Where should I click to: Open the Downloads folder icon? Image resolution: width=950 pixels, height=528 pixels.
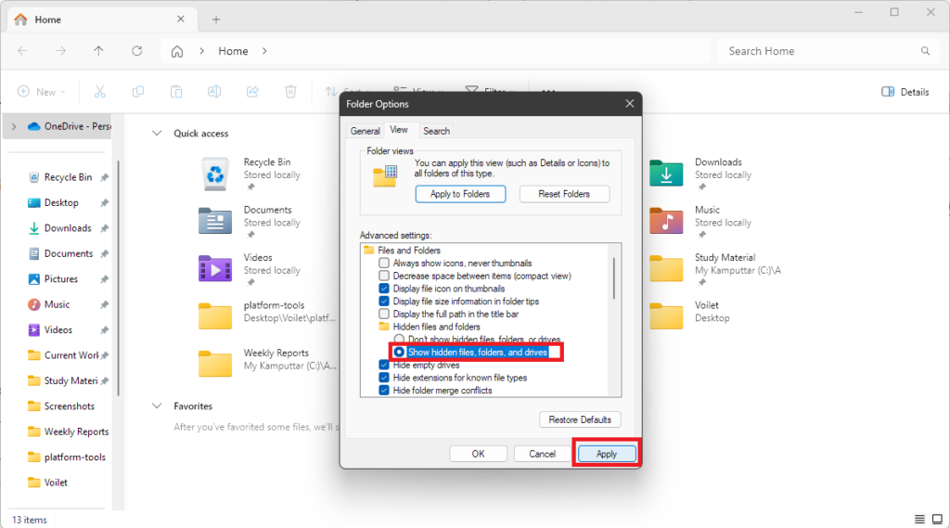(x=666, y=172)
